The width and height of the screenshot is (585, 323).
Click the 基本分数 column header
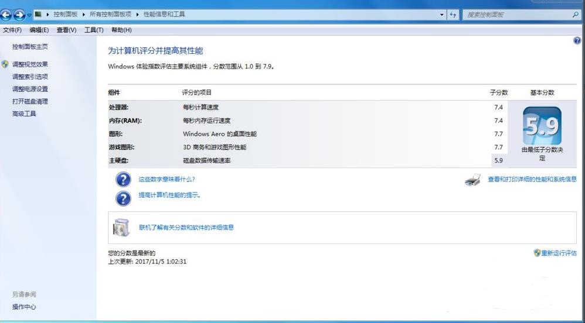tap(542, 92)
